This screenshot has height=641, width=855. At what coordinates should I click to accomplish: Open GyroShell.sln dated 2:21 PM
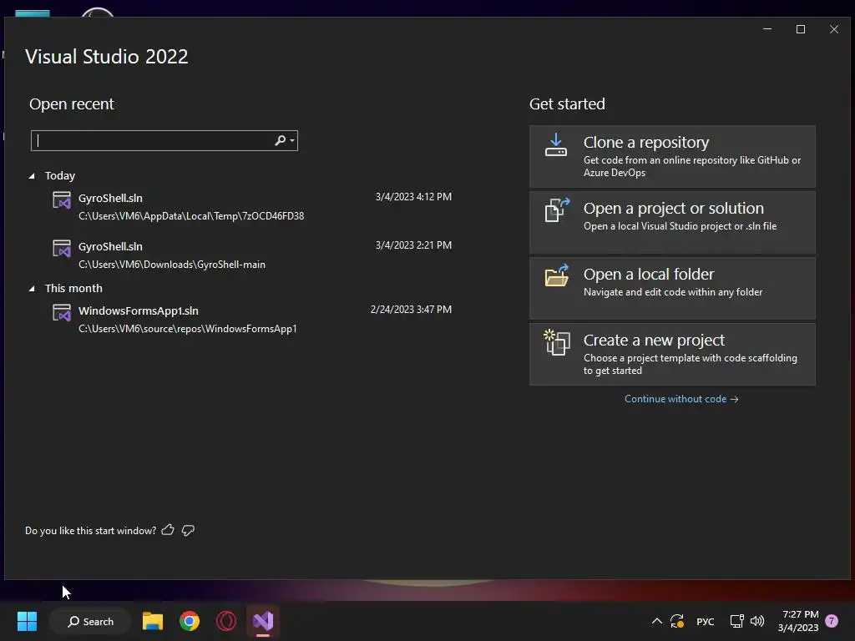click(x=251, y=255)
